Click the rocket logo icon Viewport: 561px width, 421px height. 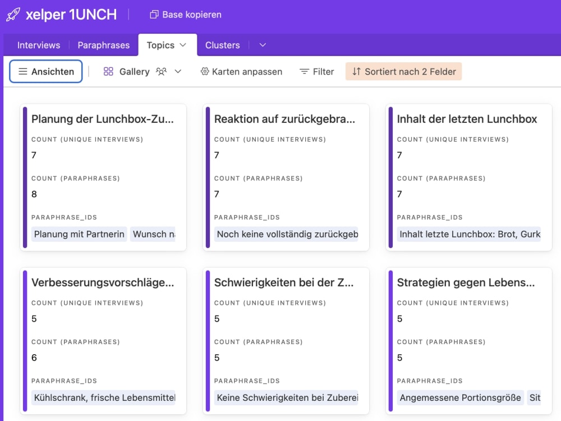click(13, 15)
